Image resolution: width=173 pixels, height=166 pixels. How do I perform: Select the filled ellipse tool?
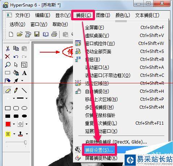pos(24,116)
